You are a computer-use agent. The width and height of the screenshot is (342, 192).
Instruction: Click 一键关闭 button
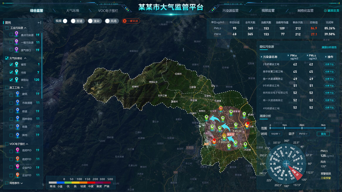click(x=131, y=21)
